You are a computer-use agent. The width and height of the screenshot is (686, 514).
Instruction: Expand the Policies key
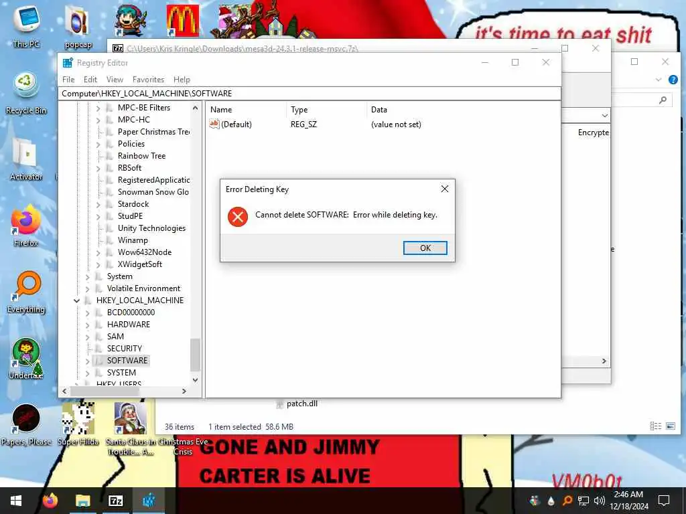pyautogui.click(x=98, y=145)
